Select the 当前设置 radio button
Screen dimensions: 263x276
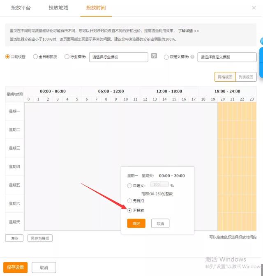point(7,57)
